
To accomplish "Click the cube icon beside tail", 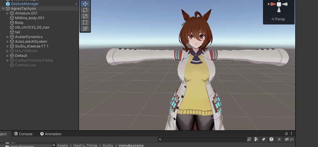I will 12,32.
